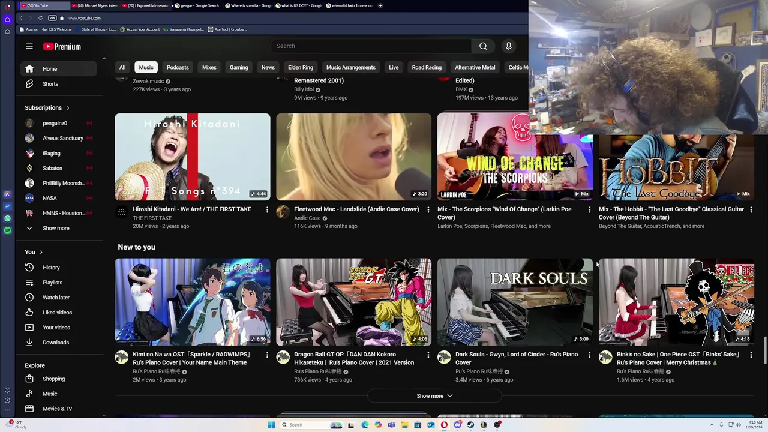
Task: Reload the page in browser toolbar
Action: [x=40, y=18]
